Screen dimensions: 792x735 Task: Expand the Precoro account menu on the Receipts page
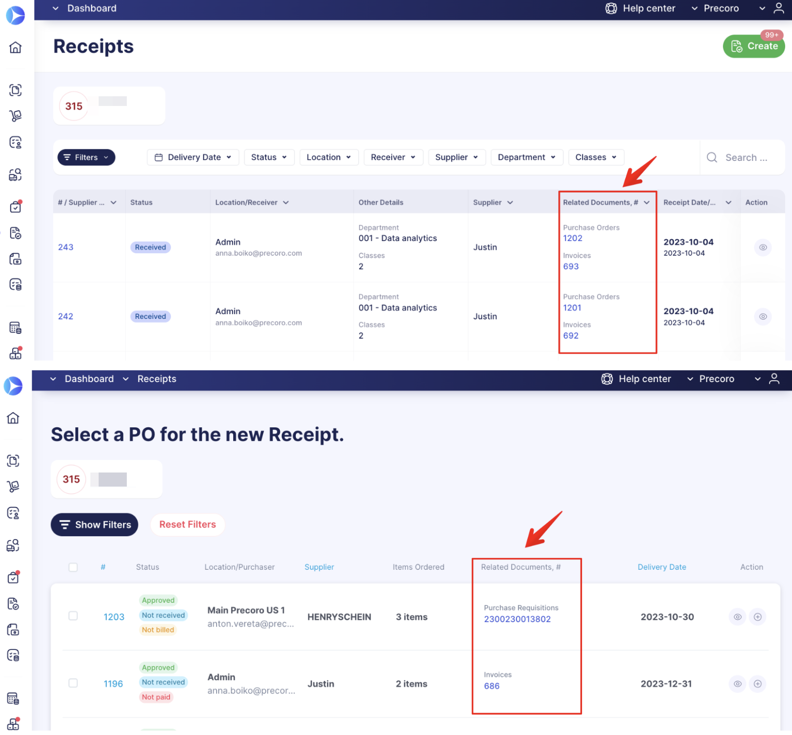coord(715,8)
